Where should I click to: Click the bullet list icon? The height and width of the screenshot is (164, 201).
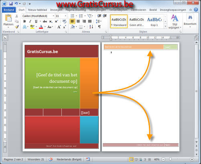click(x=72, y=16)
